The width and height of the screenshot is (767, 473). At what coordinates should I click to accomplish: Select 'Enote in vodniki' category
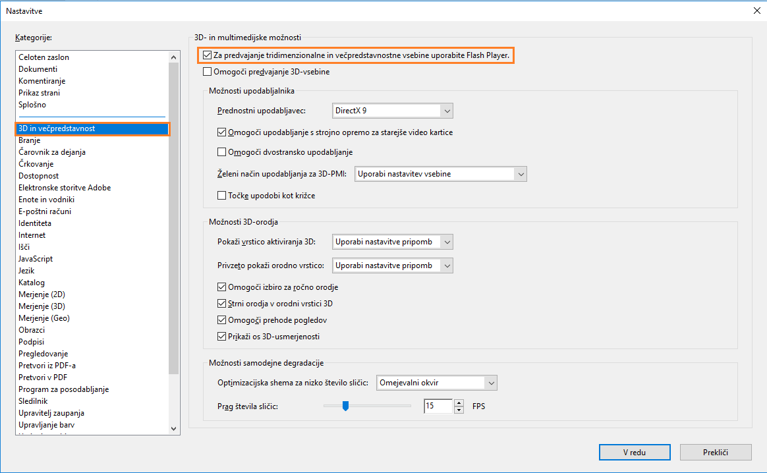click(x=92, y=200)
